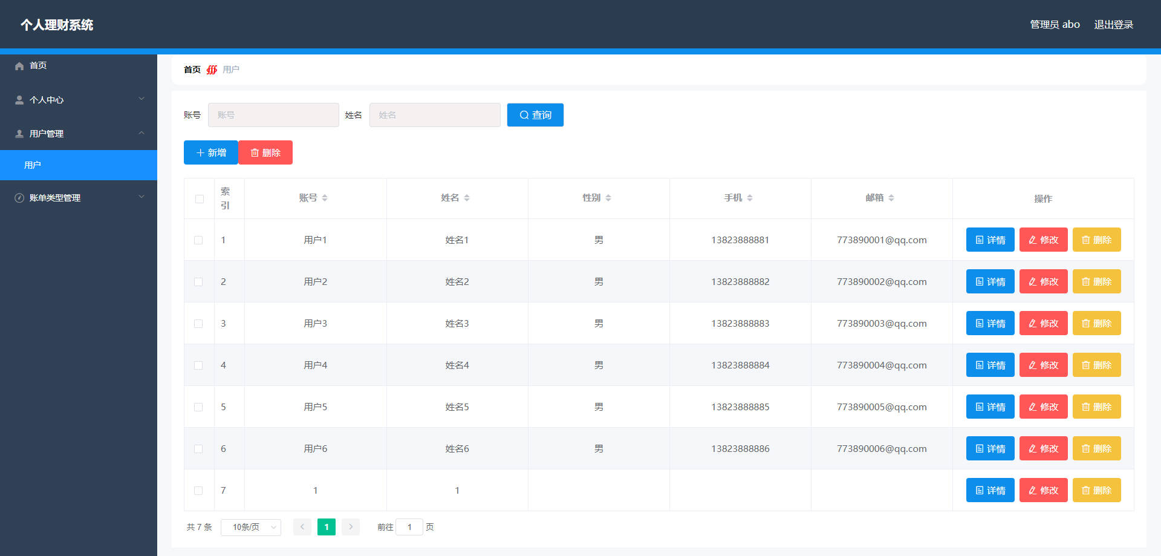The width and height of the screenshot is (1161, 556).
Task: Click 修改 for 用户6
Action: click(1044, 448)
